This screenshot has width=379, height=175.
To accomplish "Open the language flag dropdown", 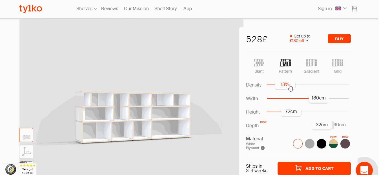I will 341,8.
